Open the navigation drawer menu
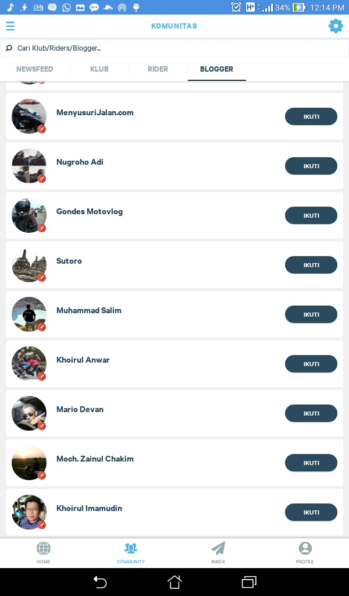 coord(10,26)
